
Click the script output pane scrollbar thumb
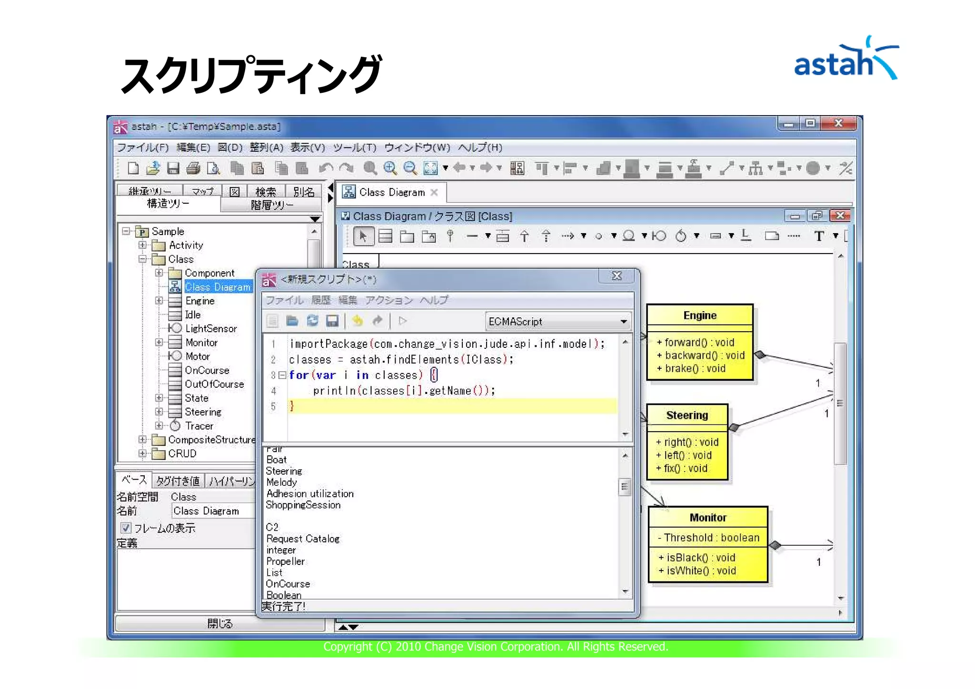(x=625, y=487)
